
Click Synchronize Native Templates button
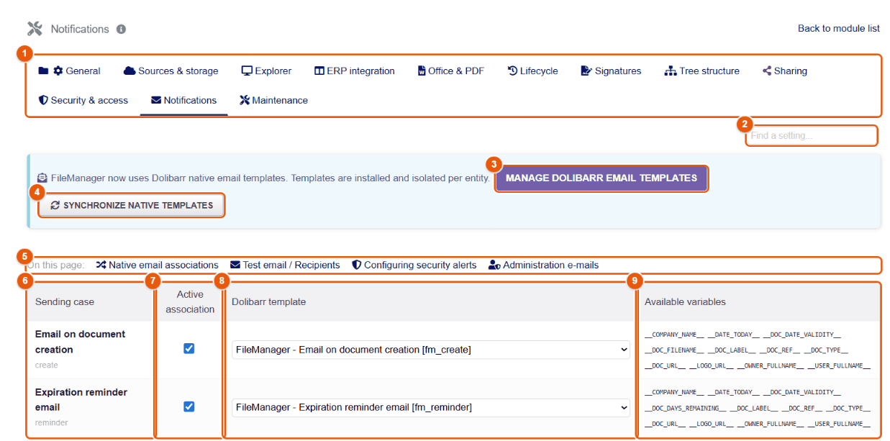[x=132, y=205]
